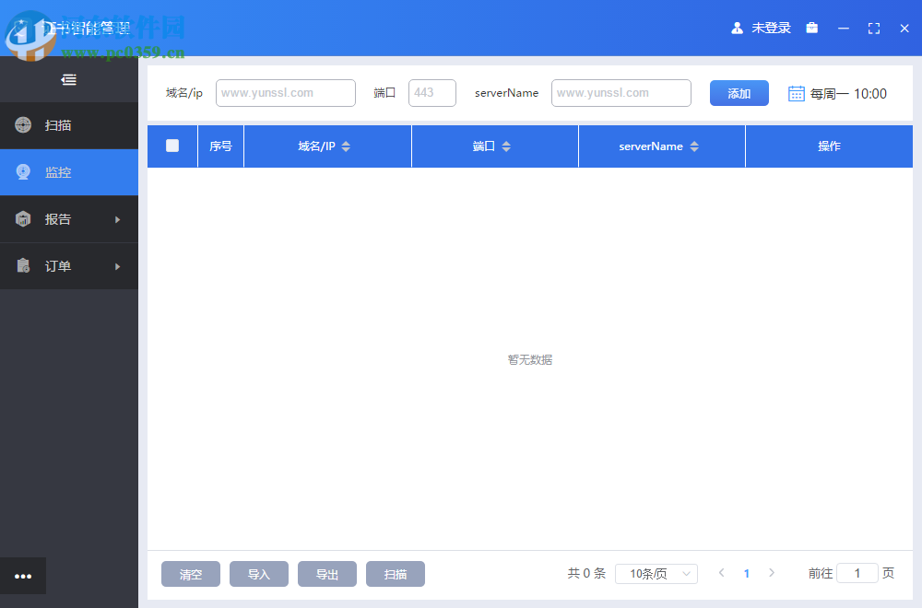This screenshot has height=608, width=922.
Task: Click the 未登录 user login icon
Action: point(739,28)
